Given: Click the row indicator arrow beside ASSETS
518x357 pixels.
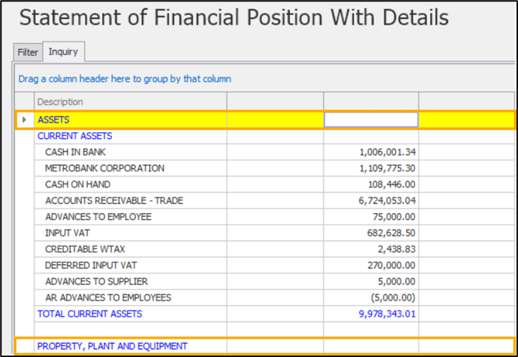Looking at the screenshot, I should [x=25, y=119].
